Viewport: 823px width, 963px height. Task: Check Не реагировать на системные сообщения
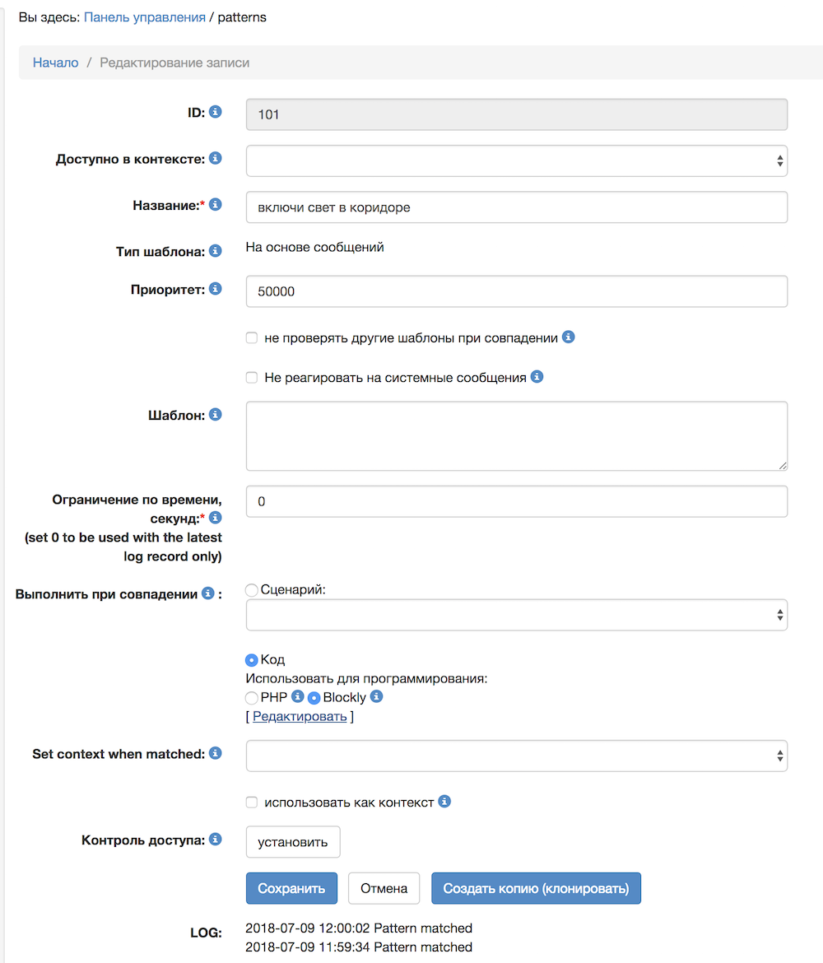pos(252,378)
